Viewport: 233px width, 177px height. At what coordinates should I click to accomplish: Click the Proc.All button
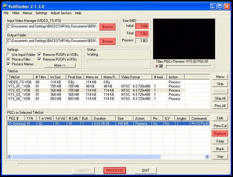pyautogui.click(x=220, y=106)
